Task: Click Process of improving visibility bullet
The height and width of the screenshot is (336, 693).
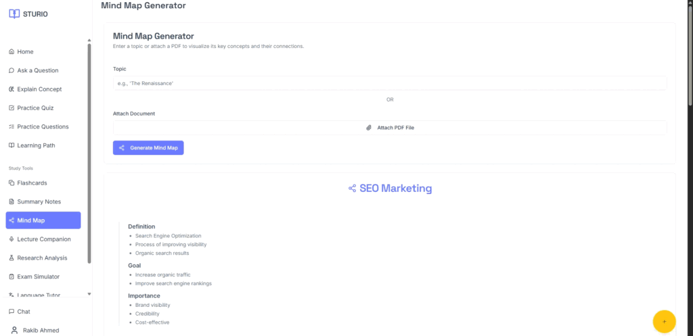Action: pyautogui.click(x=171, y=244)
